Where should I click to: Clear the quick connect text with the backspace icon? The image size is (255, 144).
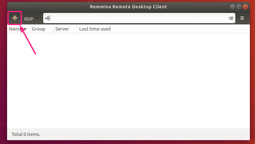tap(231, 18)
